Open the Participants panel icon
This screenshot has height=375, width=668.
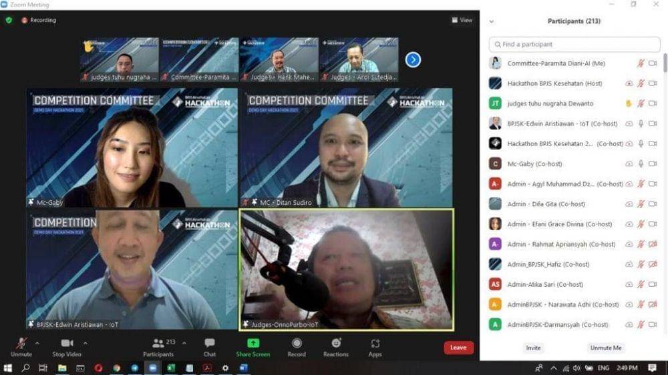[158, 344]
